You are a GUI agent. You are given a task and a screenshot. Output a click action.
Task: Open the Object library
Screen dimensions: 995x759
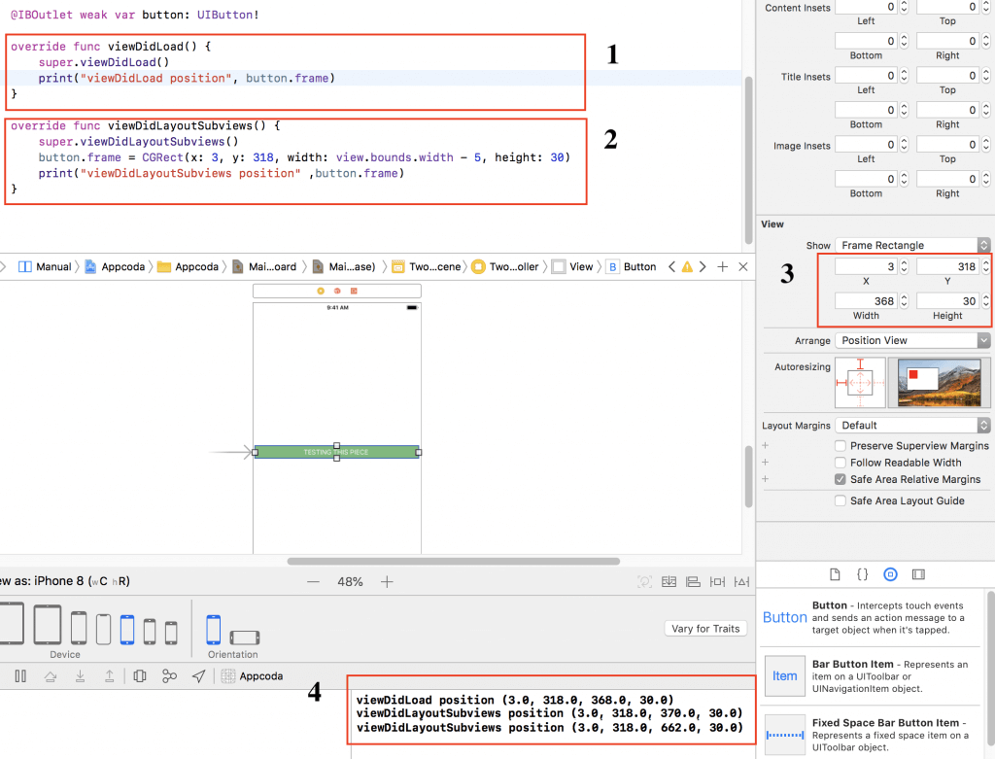tap(890, 574)
